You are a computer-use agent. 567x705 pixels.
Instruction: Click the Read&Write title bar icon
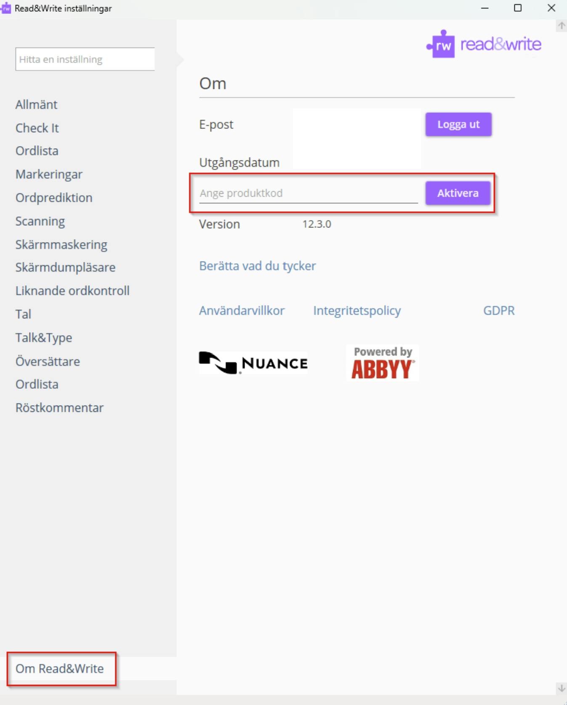coord(6,8)
